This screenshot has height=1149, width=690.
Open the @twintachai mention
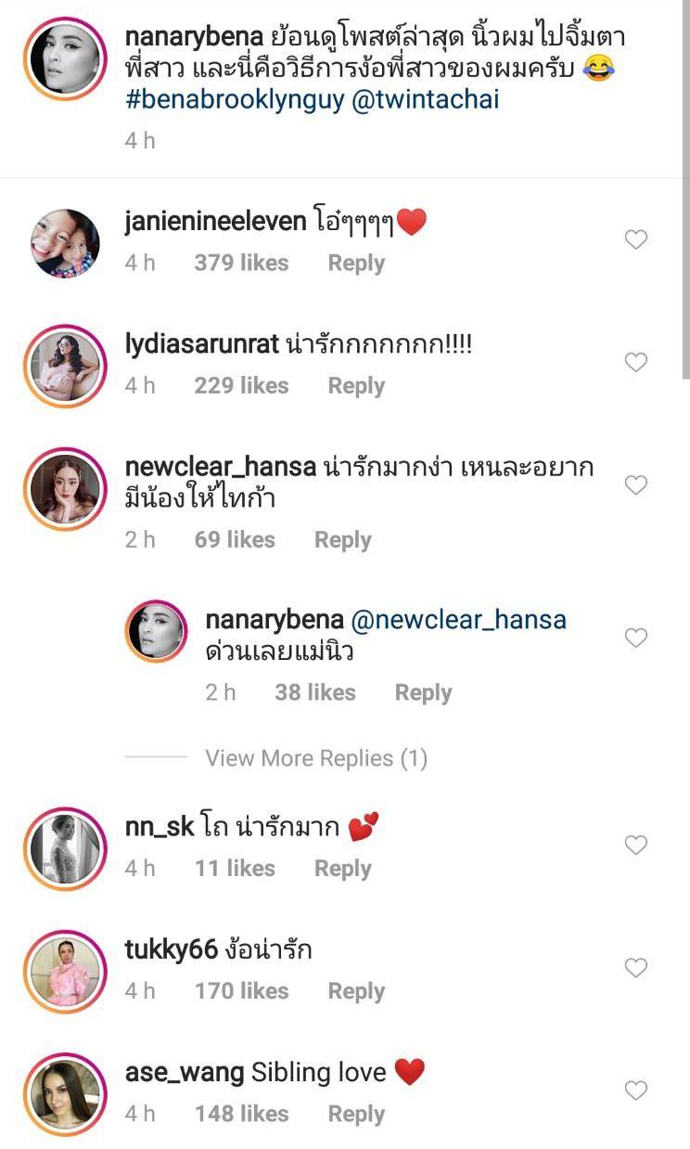(426, 99)
